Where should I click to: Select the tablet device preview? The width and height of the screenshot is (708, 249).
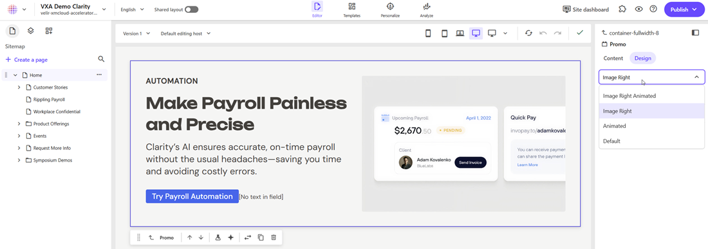tap(444, 33)
